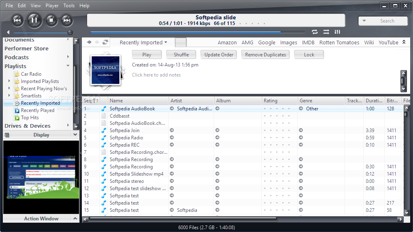This screenshot has height=232, width=413.
Task: Click the Play playlist button
Action: click(x=147, y=55)
